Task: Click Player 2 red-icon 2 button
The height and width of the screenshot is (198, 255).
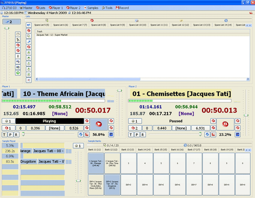Action: point(135,128)
